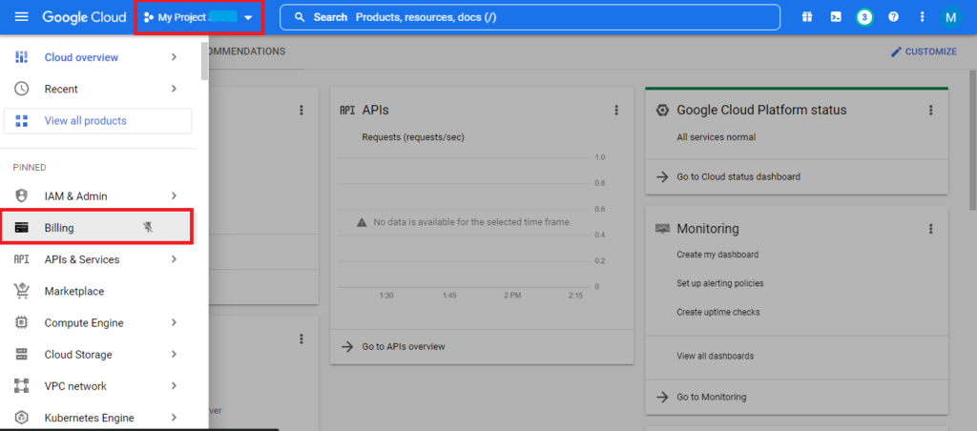This screenshot has width=977, height=431.
Task: Open the top-left partially hidden card's three-dot menu
Action: point(301,111)
